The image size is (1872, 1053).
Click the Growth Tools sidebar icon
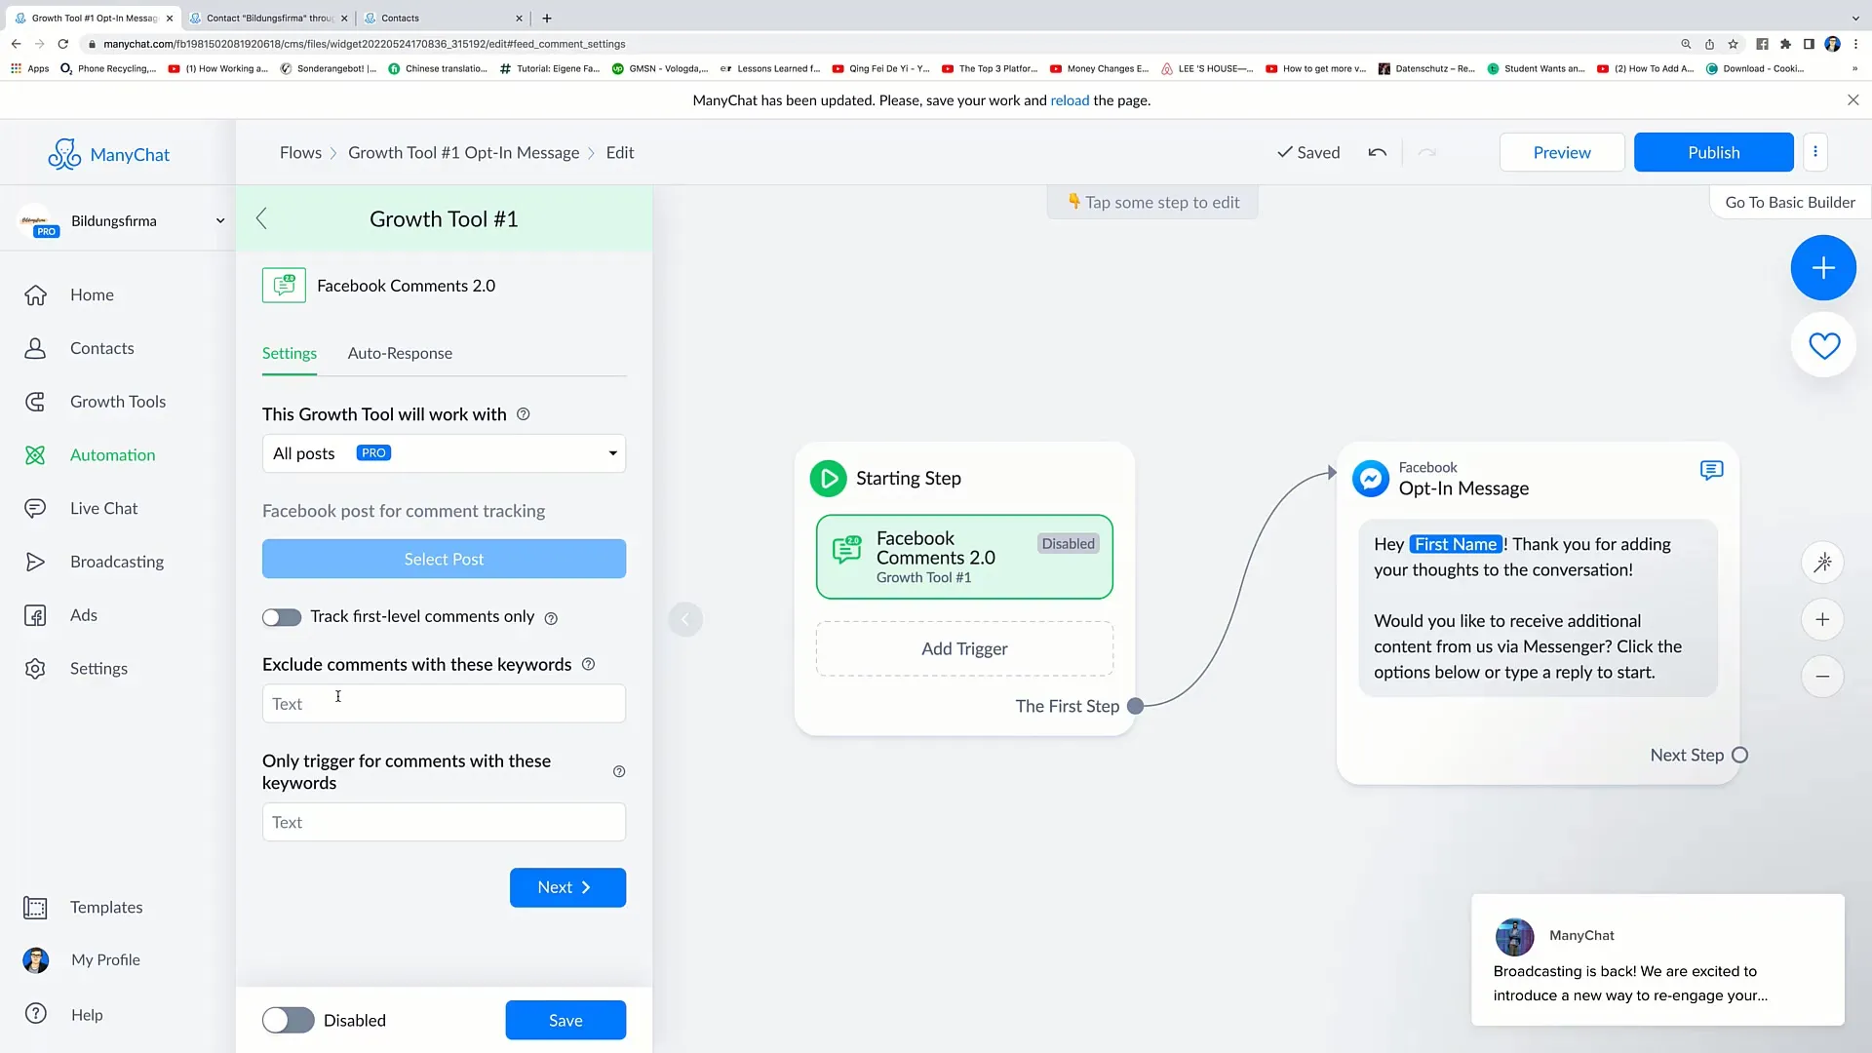tap(35, 401)
